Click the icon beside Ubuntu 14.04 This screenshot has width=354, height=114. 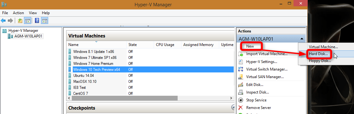[x=70, y=75]
